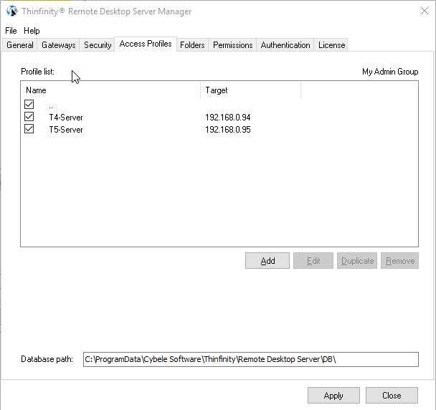This screenshot has width=436, height=410.
Task: Switch to the General tab
Action: 20,45
